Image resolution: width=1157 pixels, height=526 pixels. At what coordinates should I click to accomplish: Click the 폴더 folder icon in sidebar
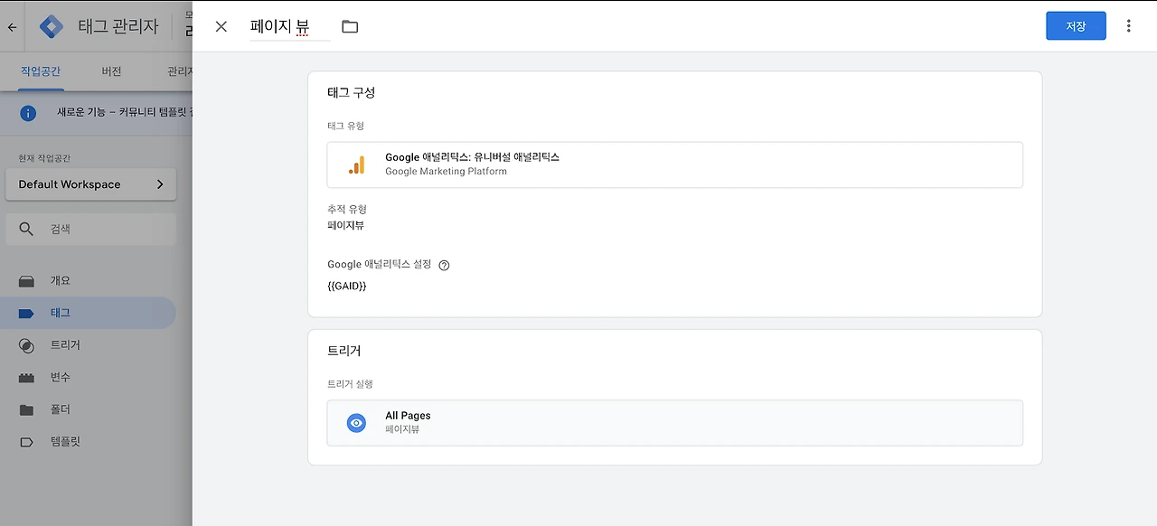[27, 410]
